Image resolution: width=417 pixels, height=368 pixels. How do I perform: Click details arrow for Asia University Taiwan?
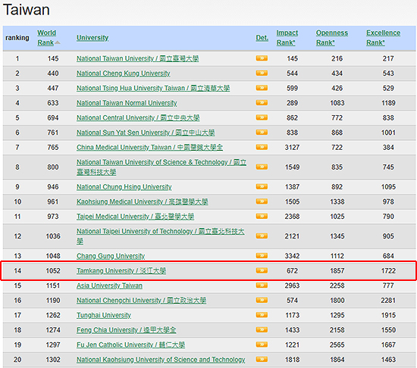262,285
